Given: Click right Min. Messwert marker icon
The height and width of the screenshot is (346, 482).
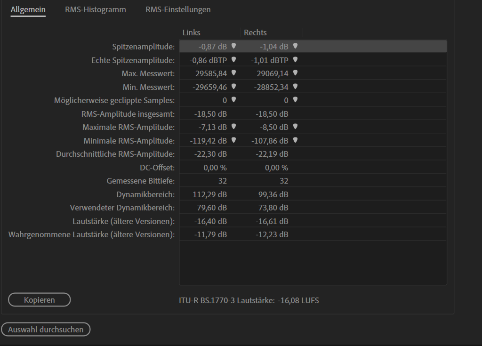Looking at the screenshot, I should click(295, 87).
